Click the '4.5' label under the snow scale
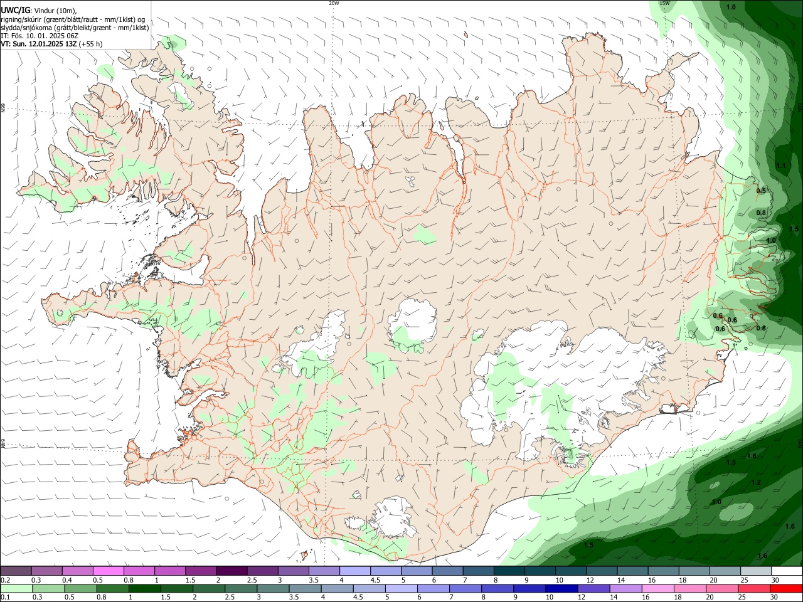The width and height of the screenshot is (803, 602). (x=375, y=580)
